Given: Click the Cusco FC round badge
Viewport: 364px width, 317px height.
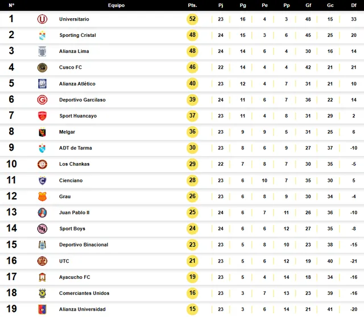Looking at the screenshot, I should coord(42,68).
